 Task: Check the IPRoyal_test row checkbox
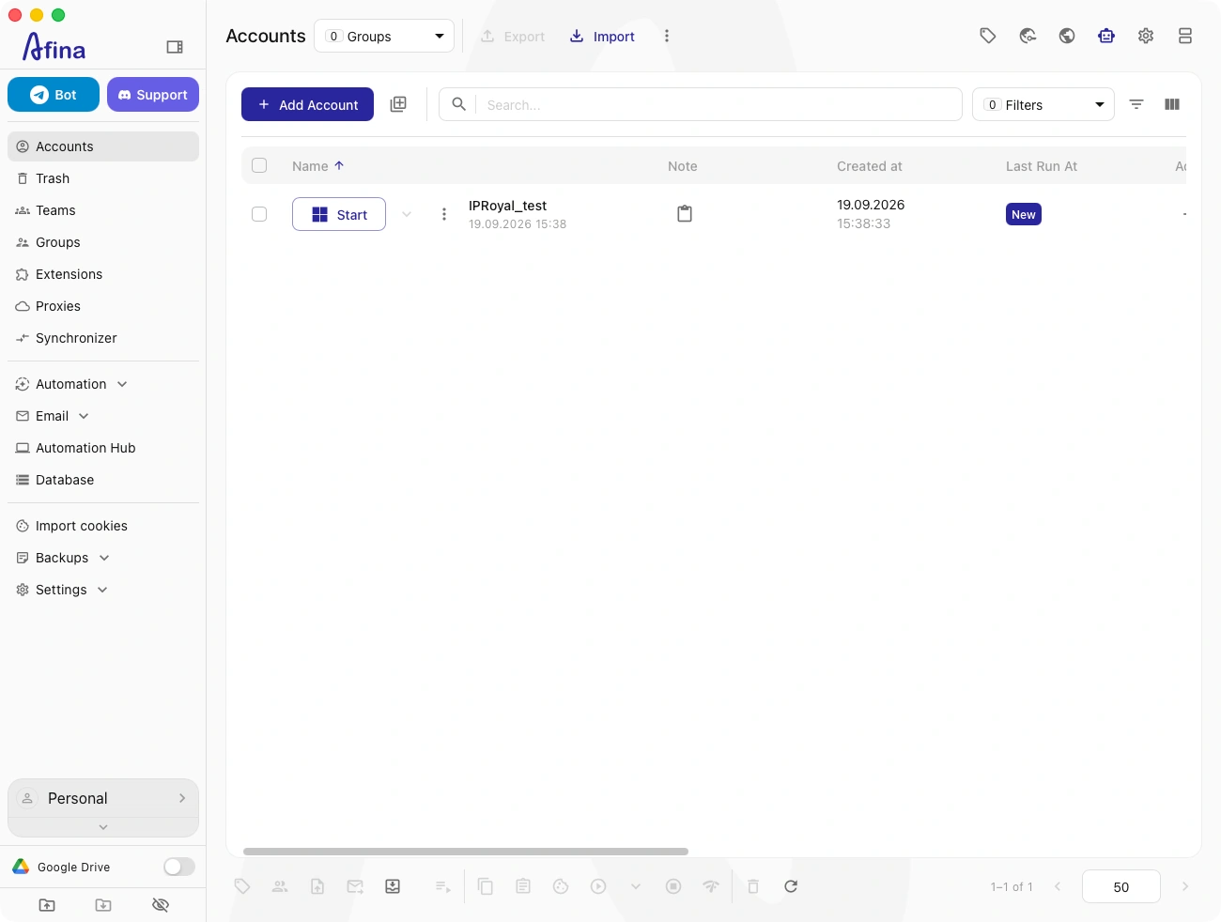pyautogui.click(x=259, y=214)
